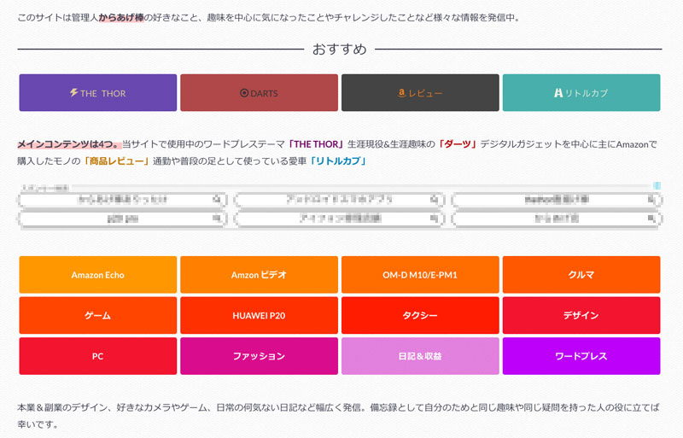Image resolution: width=683 pixels, height=438 pixels.
Task: Open the タクシー category
Action: click(x=420, y=315)
